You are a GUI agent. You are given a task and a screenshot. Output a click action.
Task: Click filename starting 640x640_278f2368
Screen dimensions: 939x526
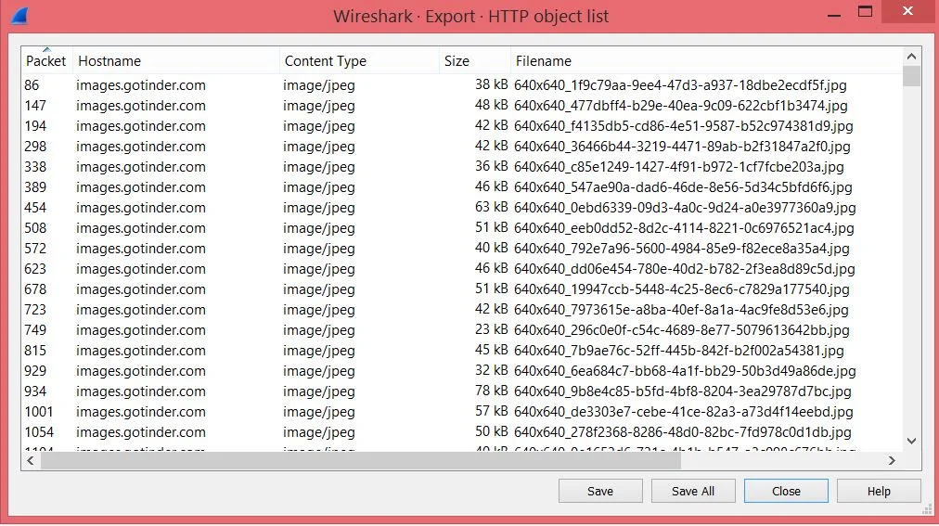683,431
